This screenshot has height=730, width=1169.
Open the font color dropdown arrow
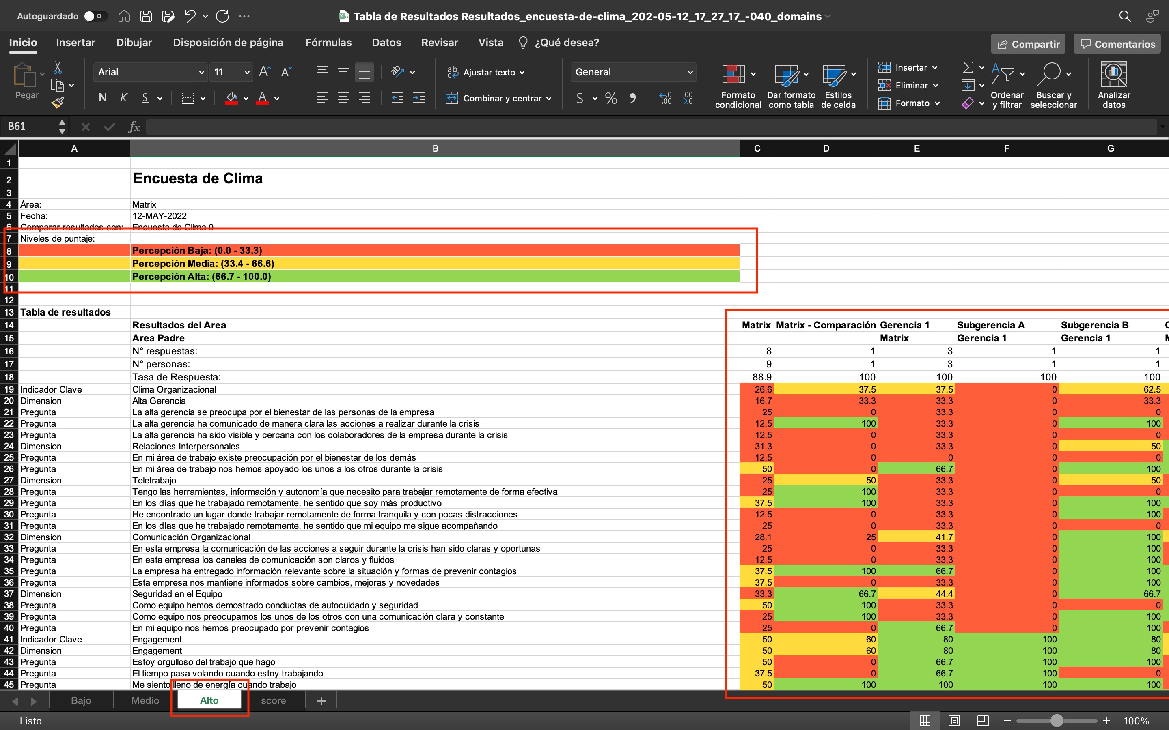click(x=277, y=99)
